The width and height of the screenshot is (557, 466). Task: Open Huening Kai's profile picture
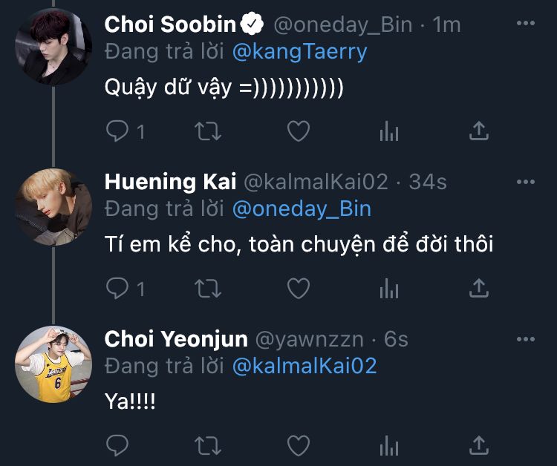tap(53, 206)
